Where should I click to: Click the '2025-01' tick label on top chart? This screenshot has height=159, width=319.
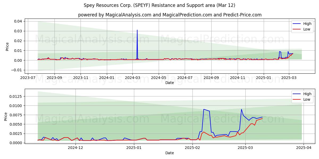tap(264, 78)
